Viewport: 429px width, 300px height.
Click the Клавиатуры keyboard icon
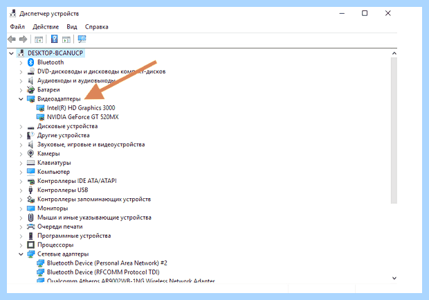click(30, 163)
